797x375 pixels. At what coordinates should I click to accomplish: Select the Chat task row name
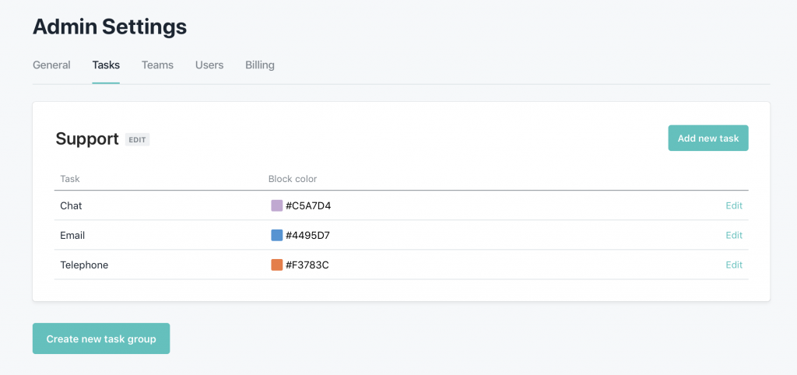[71, 206]
